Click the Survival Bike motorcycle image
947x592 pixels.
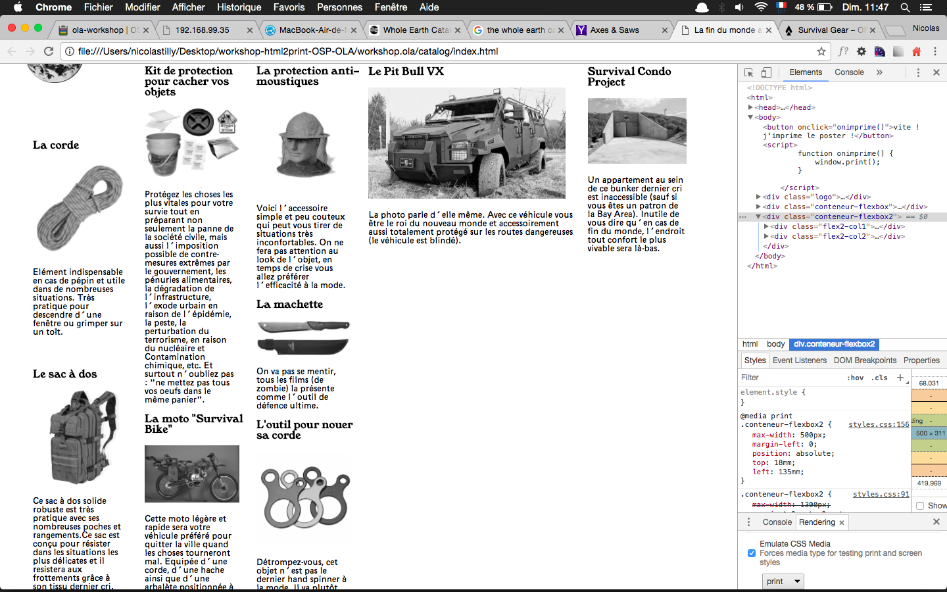(x=192, y=474)
